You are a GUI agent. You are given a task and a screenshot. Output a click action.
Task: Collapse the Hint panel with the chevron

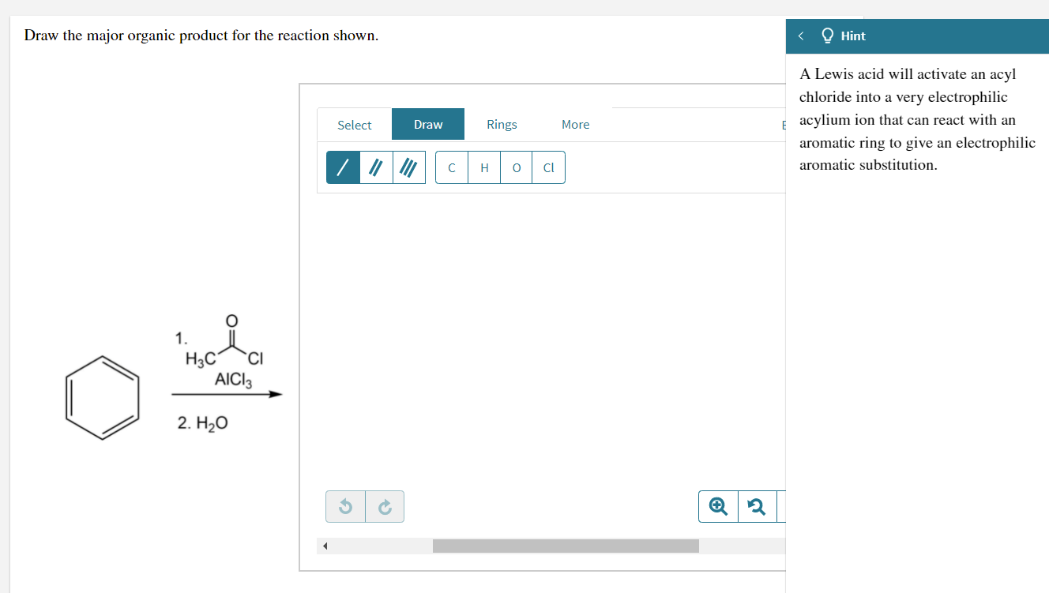800,36
